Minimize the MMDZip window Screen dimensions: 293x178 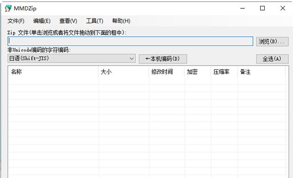coord(242,8)
